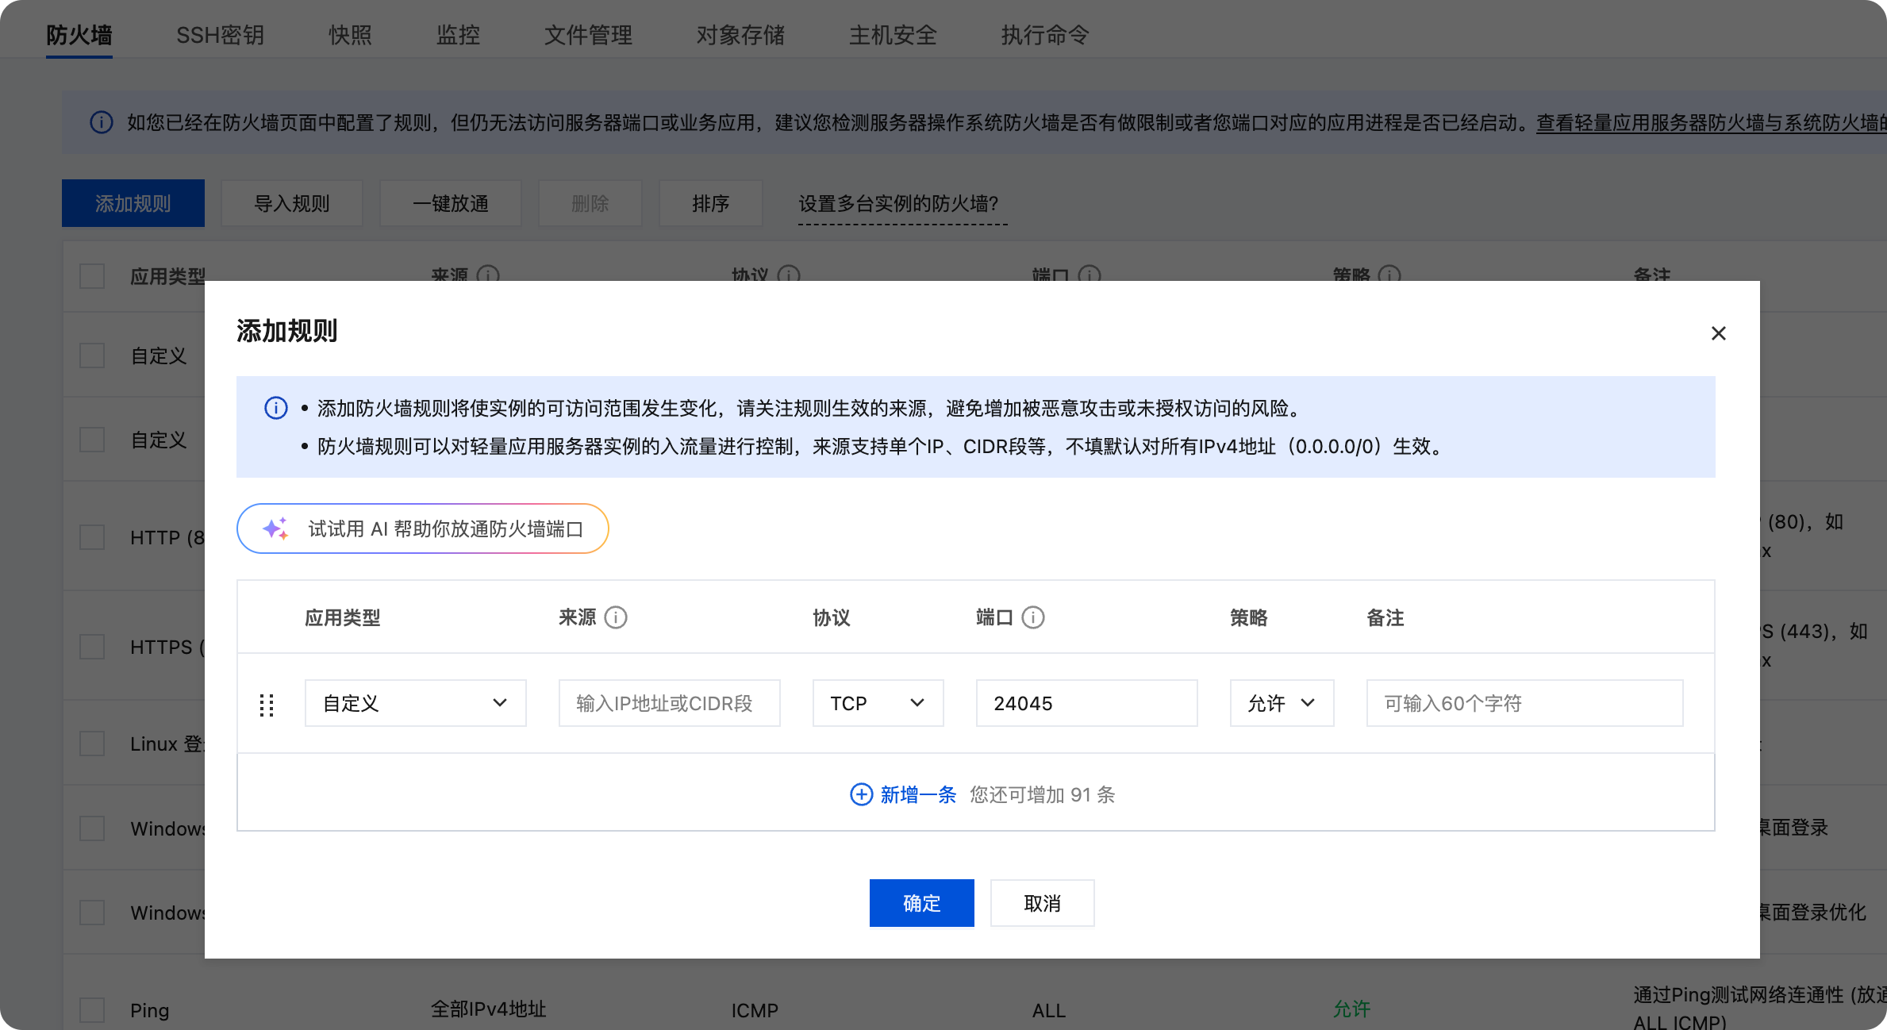Screen dimensions: 1887x1030
Task: Close the 添加规则 dialog with X
Action: [x=1718, y=333]
